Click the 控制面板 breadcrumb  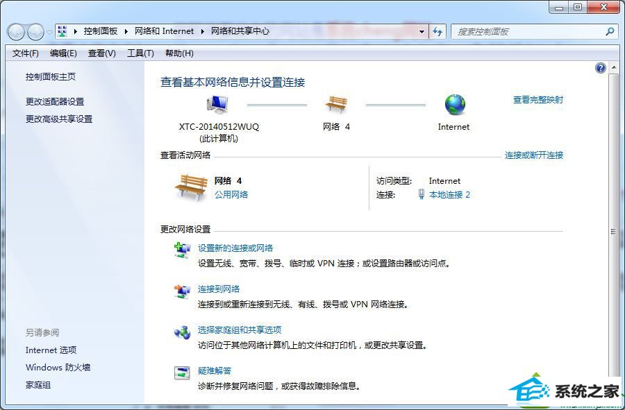(101, 31)
